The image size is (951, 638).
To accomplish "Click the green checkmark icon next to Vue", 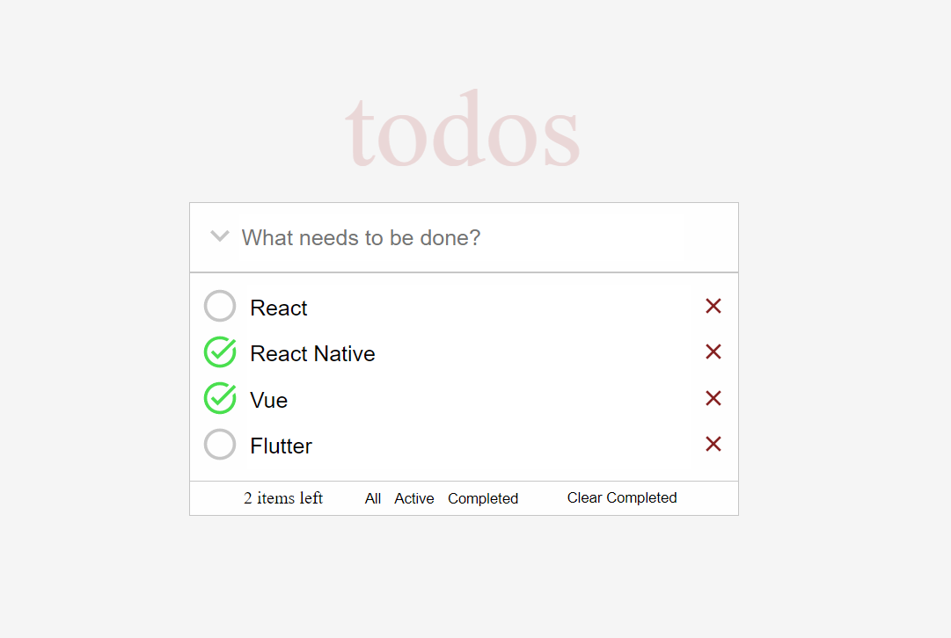I will coord(220,398).
